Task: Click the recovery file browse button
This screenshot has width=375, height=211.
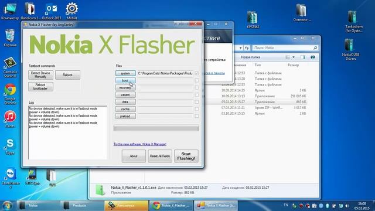Action: (x=125, y=87)
